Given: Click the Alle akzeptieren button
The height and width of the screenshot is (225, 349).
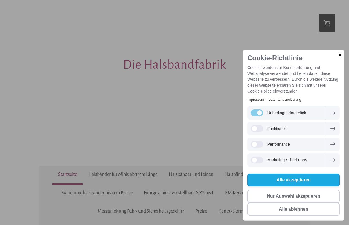Looking at the screenshot, I should (294, 180).
